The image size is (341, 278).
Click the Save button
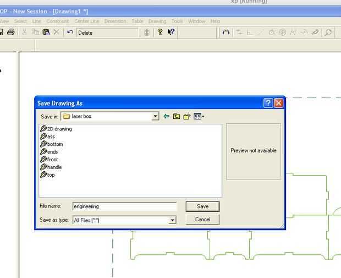pyautogui.click(x=202, y=206)
